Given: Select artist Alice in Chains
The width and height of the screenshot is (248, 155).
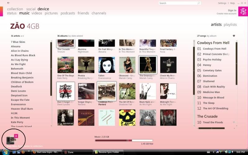Looking at the screenshot, I should click(x=20, y=51).
